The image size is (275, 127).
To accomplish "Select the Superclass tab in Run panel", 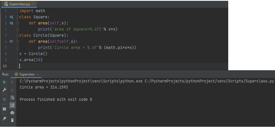I will [x=26, y=74].
